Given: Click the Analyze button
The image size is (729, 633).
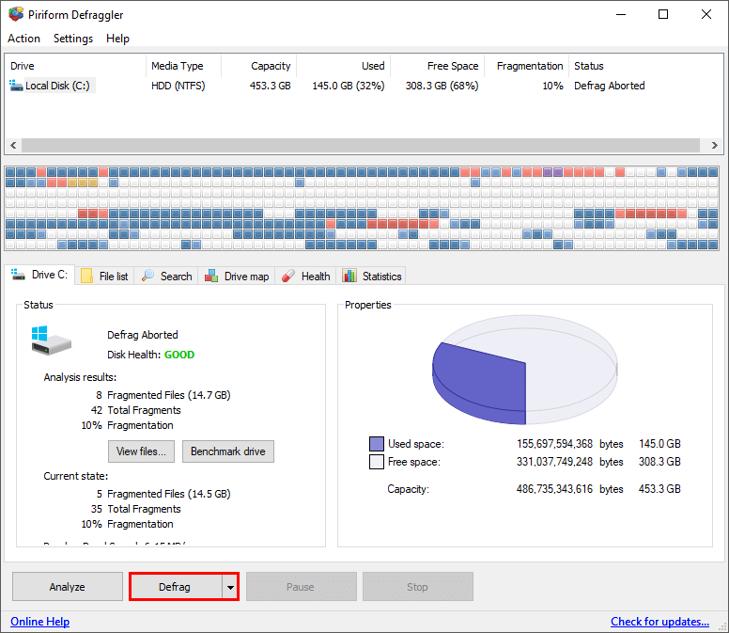Looking at the screenshot, I should 68,587.
